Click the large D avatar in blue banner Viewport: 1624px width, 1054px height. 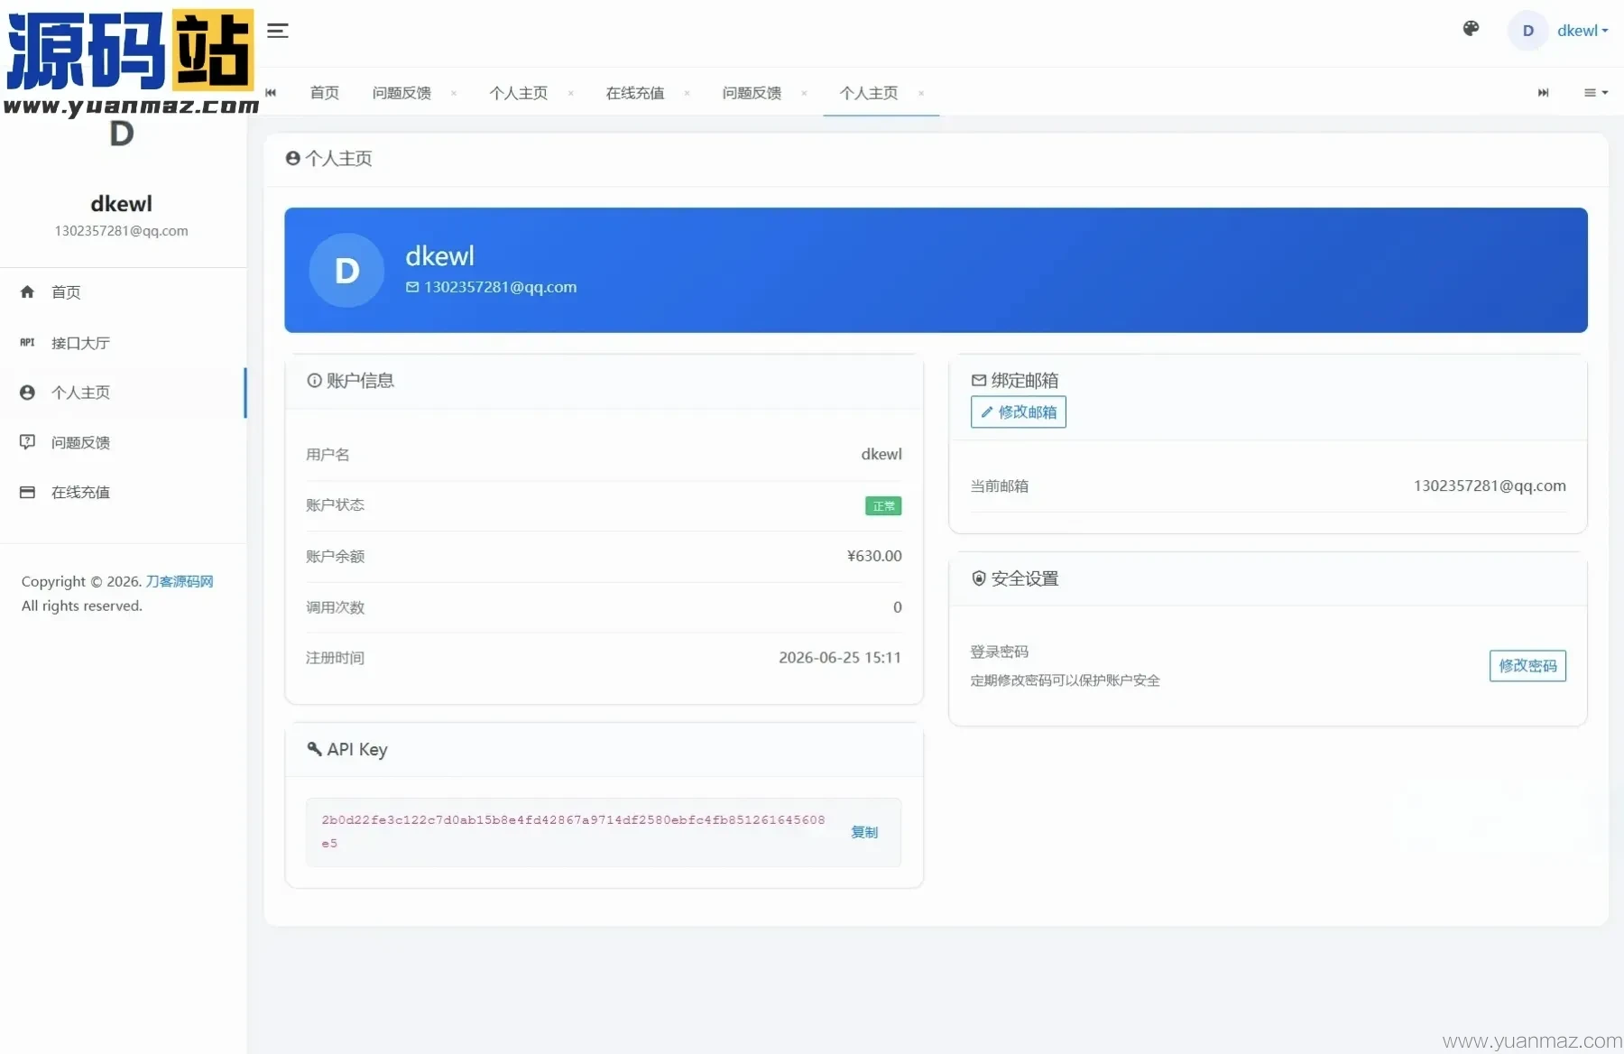click(x=346, y=270)
